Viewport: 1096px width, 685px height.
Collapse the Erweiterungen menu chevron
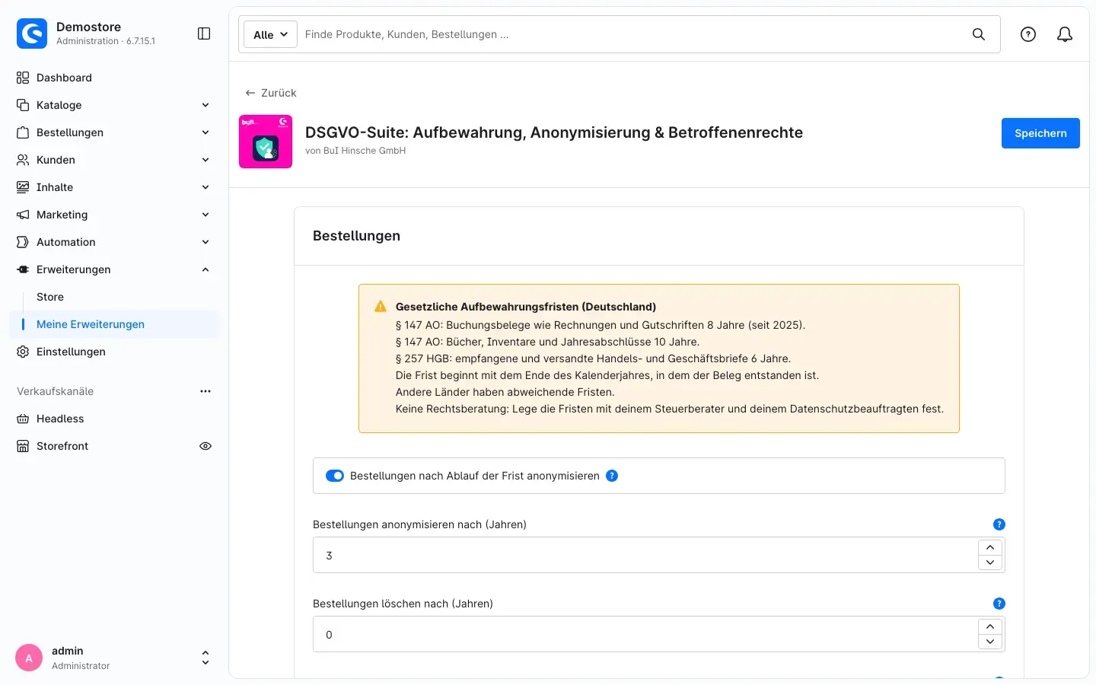point(205,269)
